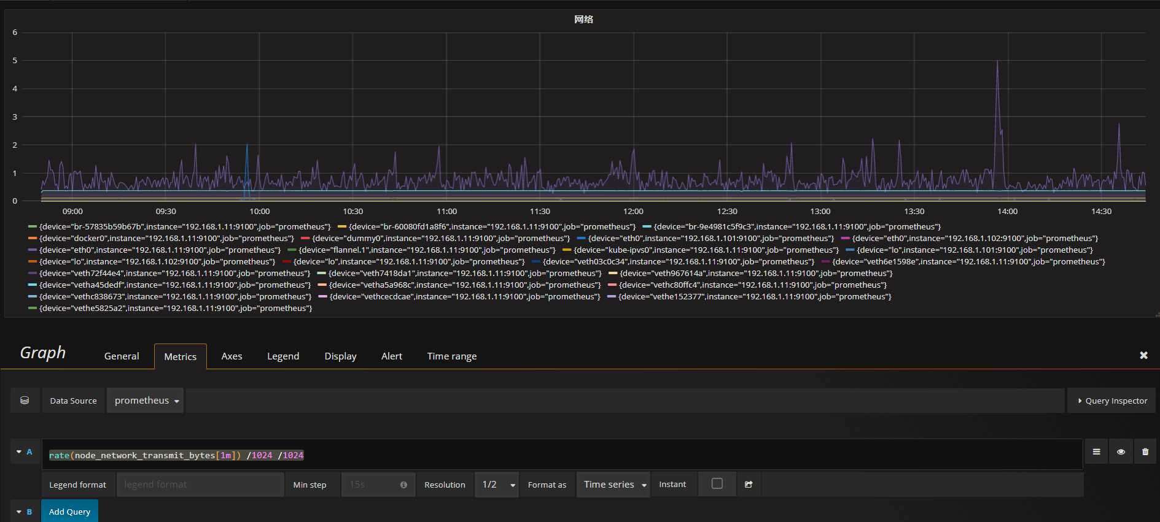Open query A hamburger options menu
Image resolution: width=1160 pixels, height=522 pixels.
point(1096,452)
